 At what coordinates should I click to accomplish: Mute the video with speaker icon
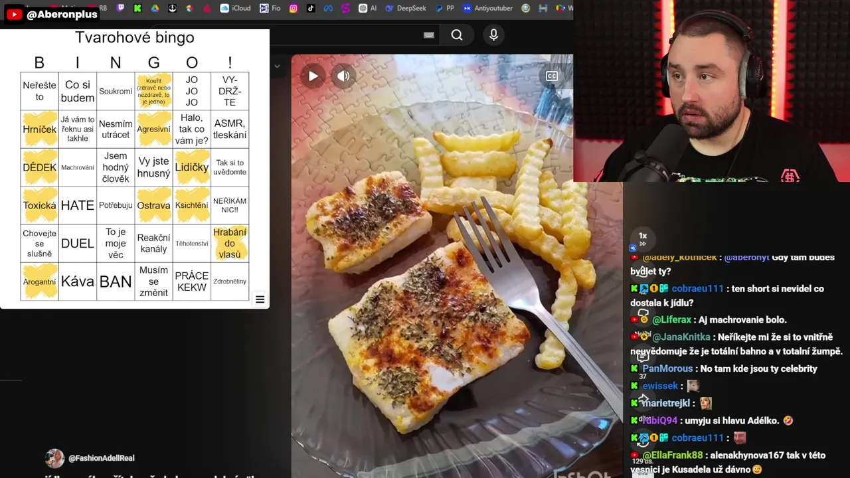[x=343, y=76]
